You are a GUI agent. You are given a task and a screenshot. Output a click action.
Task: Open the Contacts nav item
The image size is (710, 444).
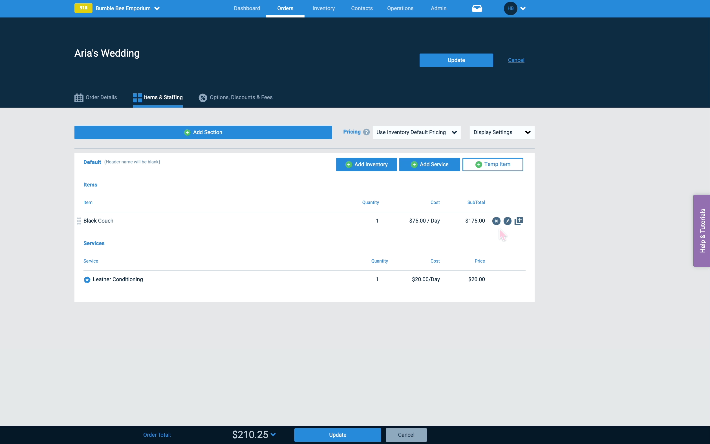point(362,8)
